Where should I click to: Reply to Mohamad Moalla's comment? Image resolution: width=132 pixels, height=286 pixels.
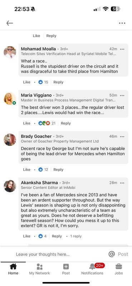(58, 82)
